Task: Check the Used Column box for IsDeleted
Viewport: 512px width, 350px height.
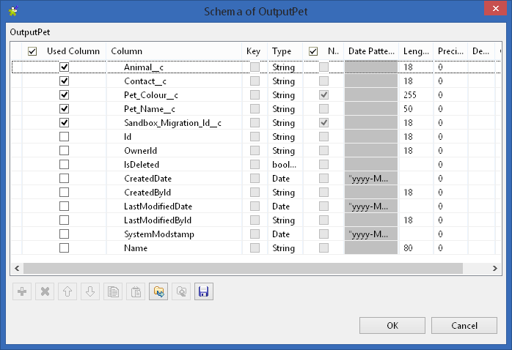Action: point(65,165)
